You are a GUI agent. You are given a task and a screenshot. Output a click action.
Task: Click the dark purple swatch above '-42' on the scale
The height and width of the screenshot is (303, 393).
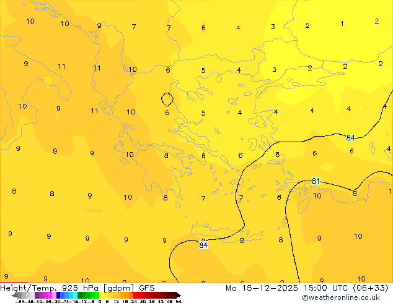[37, 295]
